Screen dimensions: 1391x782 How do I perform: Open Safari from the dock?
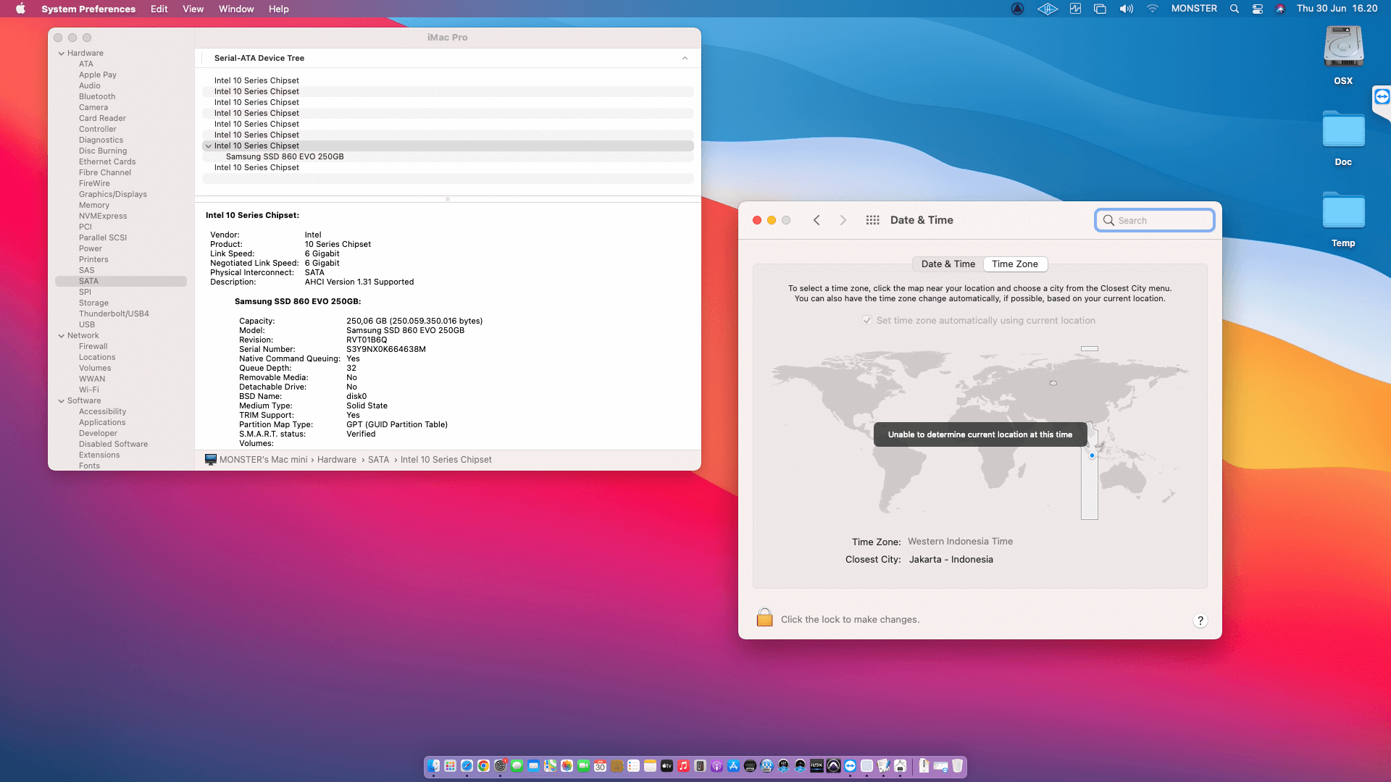pyautogui.click(x=467, y=766)
